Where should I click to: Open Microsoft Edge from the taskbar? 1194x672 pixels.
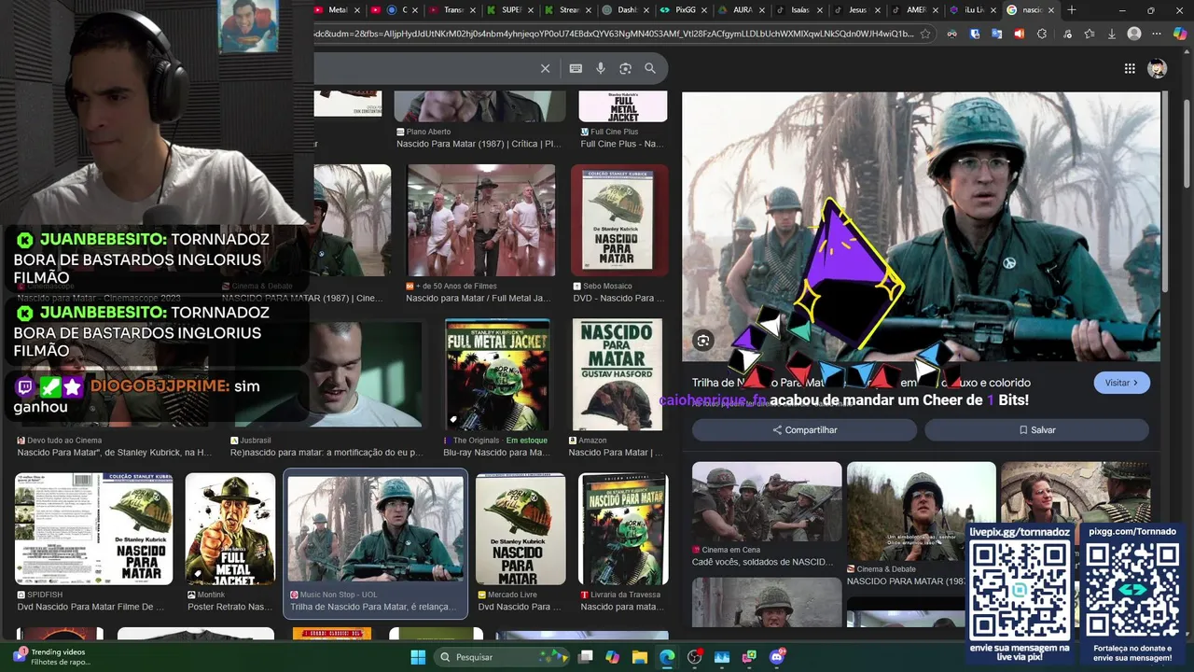click(x=667, y=657)
